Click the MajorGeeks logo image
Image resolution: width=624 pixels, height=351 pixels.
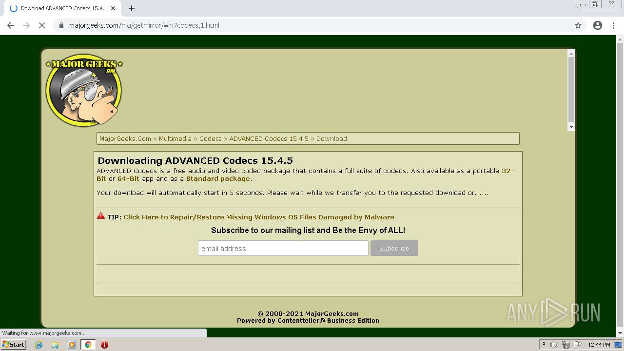pyautogui.click(x=84, y=90)
